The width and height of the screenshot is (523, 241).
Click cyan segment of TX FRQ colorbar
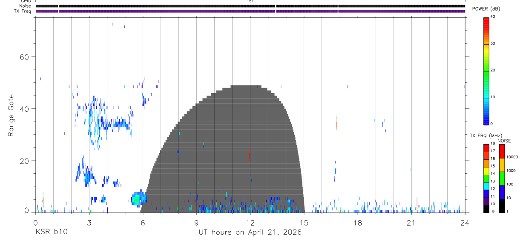pos(486,186)
